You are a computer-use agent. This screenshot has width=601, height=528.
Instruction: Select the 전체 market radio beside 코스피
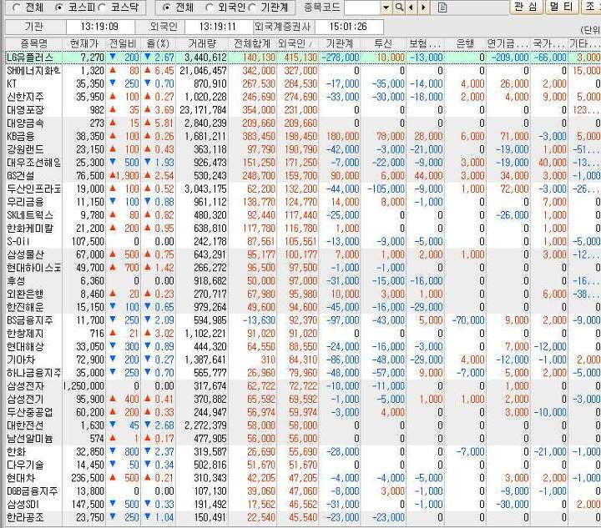click(x=16, y=8)
